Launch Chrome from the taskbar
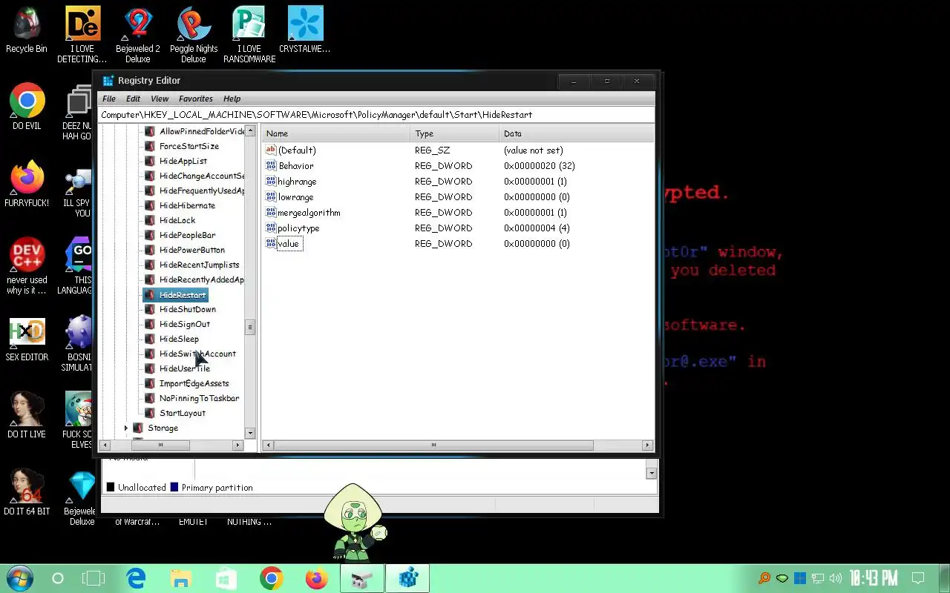Screen dimensions: 950x593 pyautogui.click(x=272, y=578)
